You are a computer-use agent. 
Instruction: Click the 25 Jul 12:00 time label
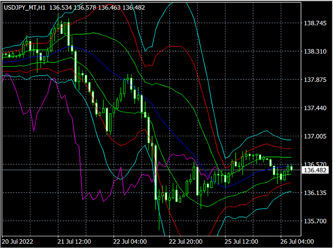click(x=241, y=241)
